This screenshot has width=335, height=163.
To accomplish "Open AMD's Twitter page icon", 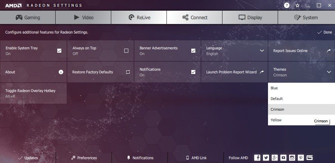I will pos(266,158).
